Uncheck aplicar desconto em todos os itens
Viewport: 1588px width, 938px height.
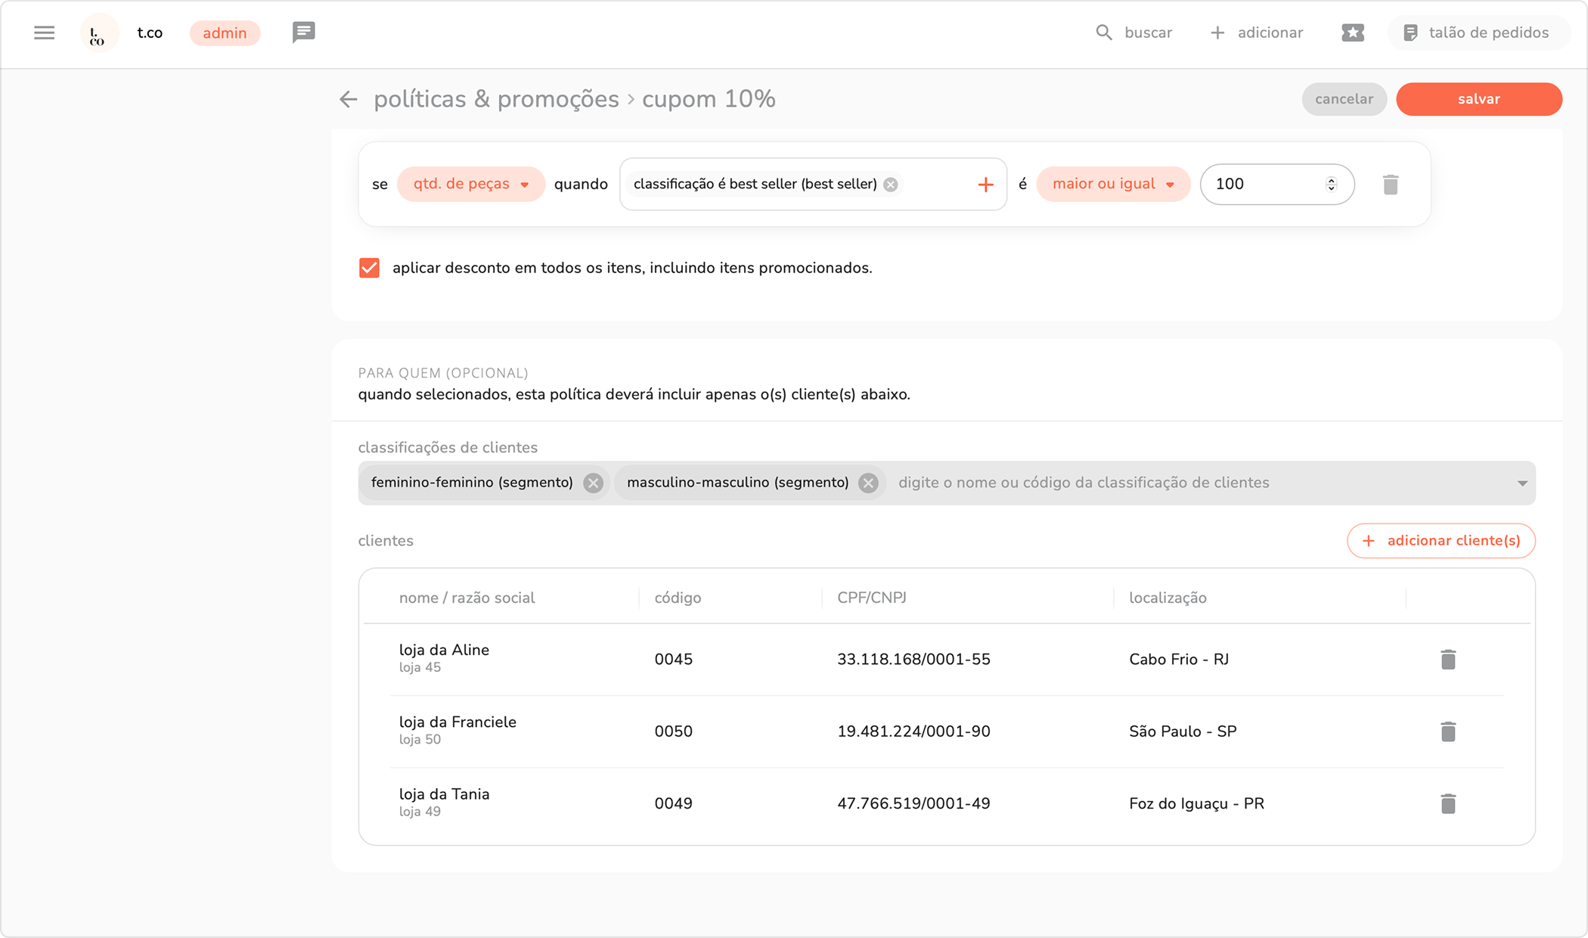pyautogui.click(x=369, y=268)
